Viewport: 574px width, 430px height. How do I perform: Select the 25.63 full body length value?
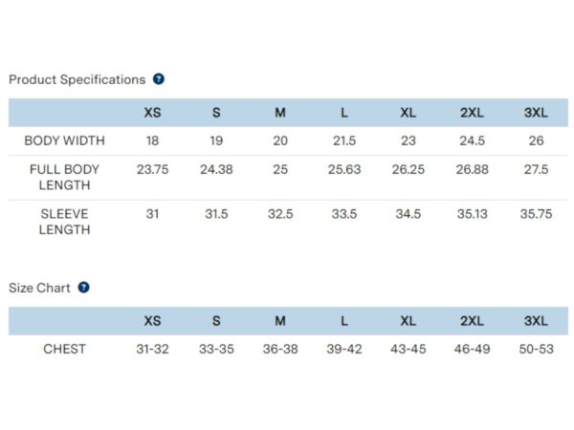point(344,170)
